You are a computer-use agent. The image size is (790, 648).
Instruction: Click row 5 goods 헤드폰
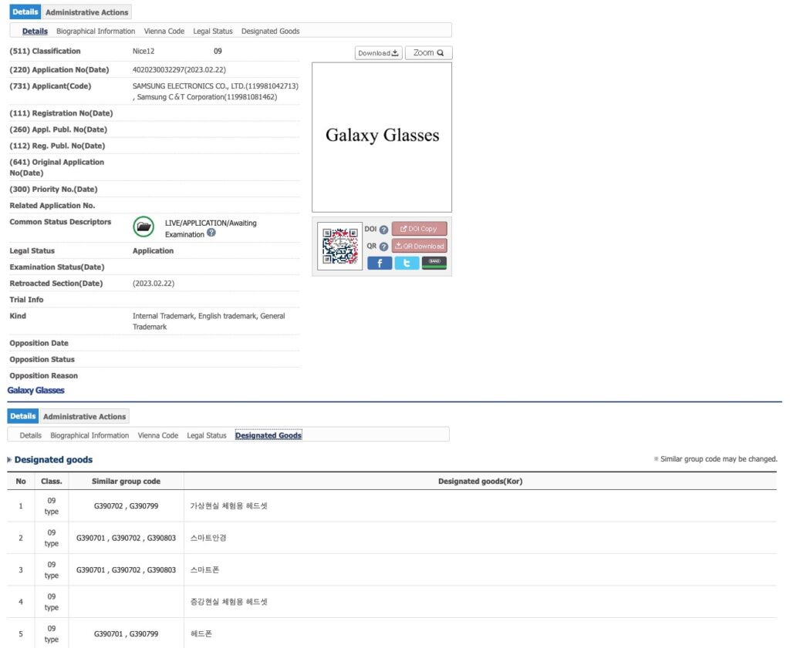pyautogui.click(x=201, y=634)
